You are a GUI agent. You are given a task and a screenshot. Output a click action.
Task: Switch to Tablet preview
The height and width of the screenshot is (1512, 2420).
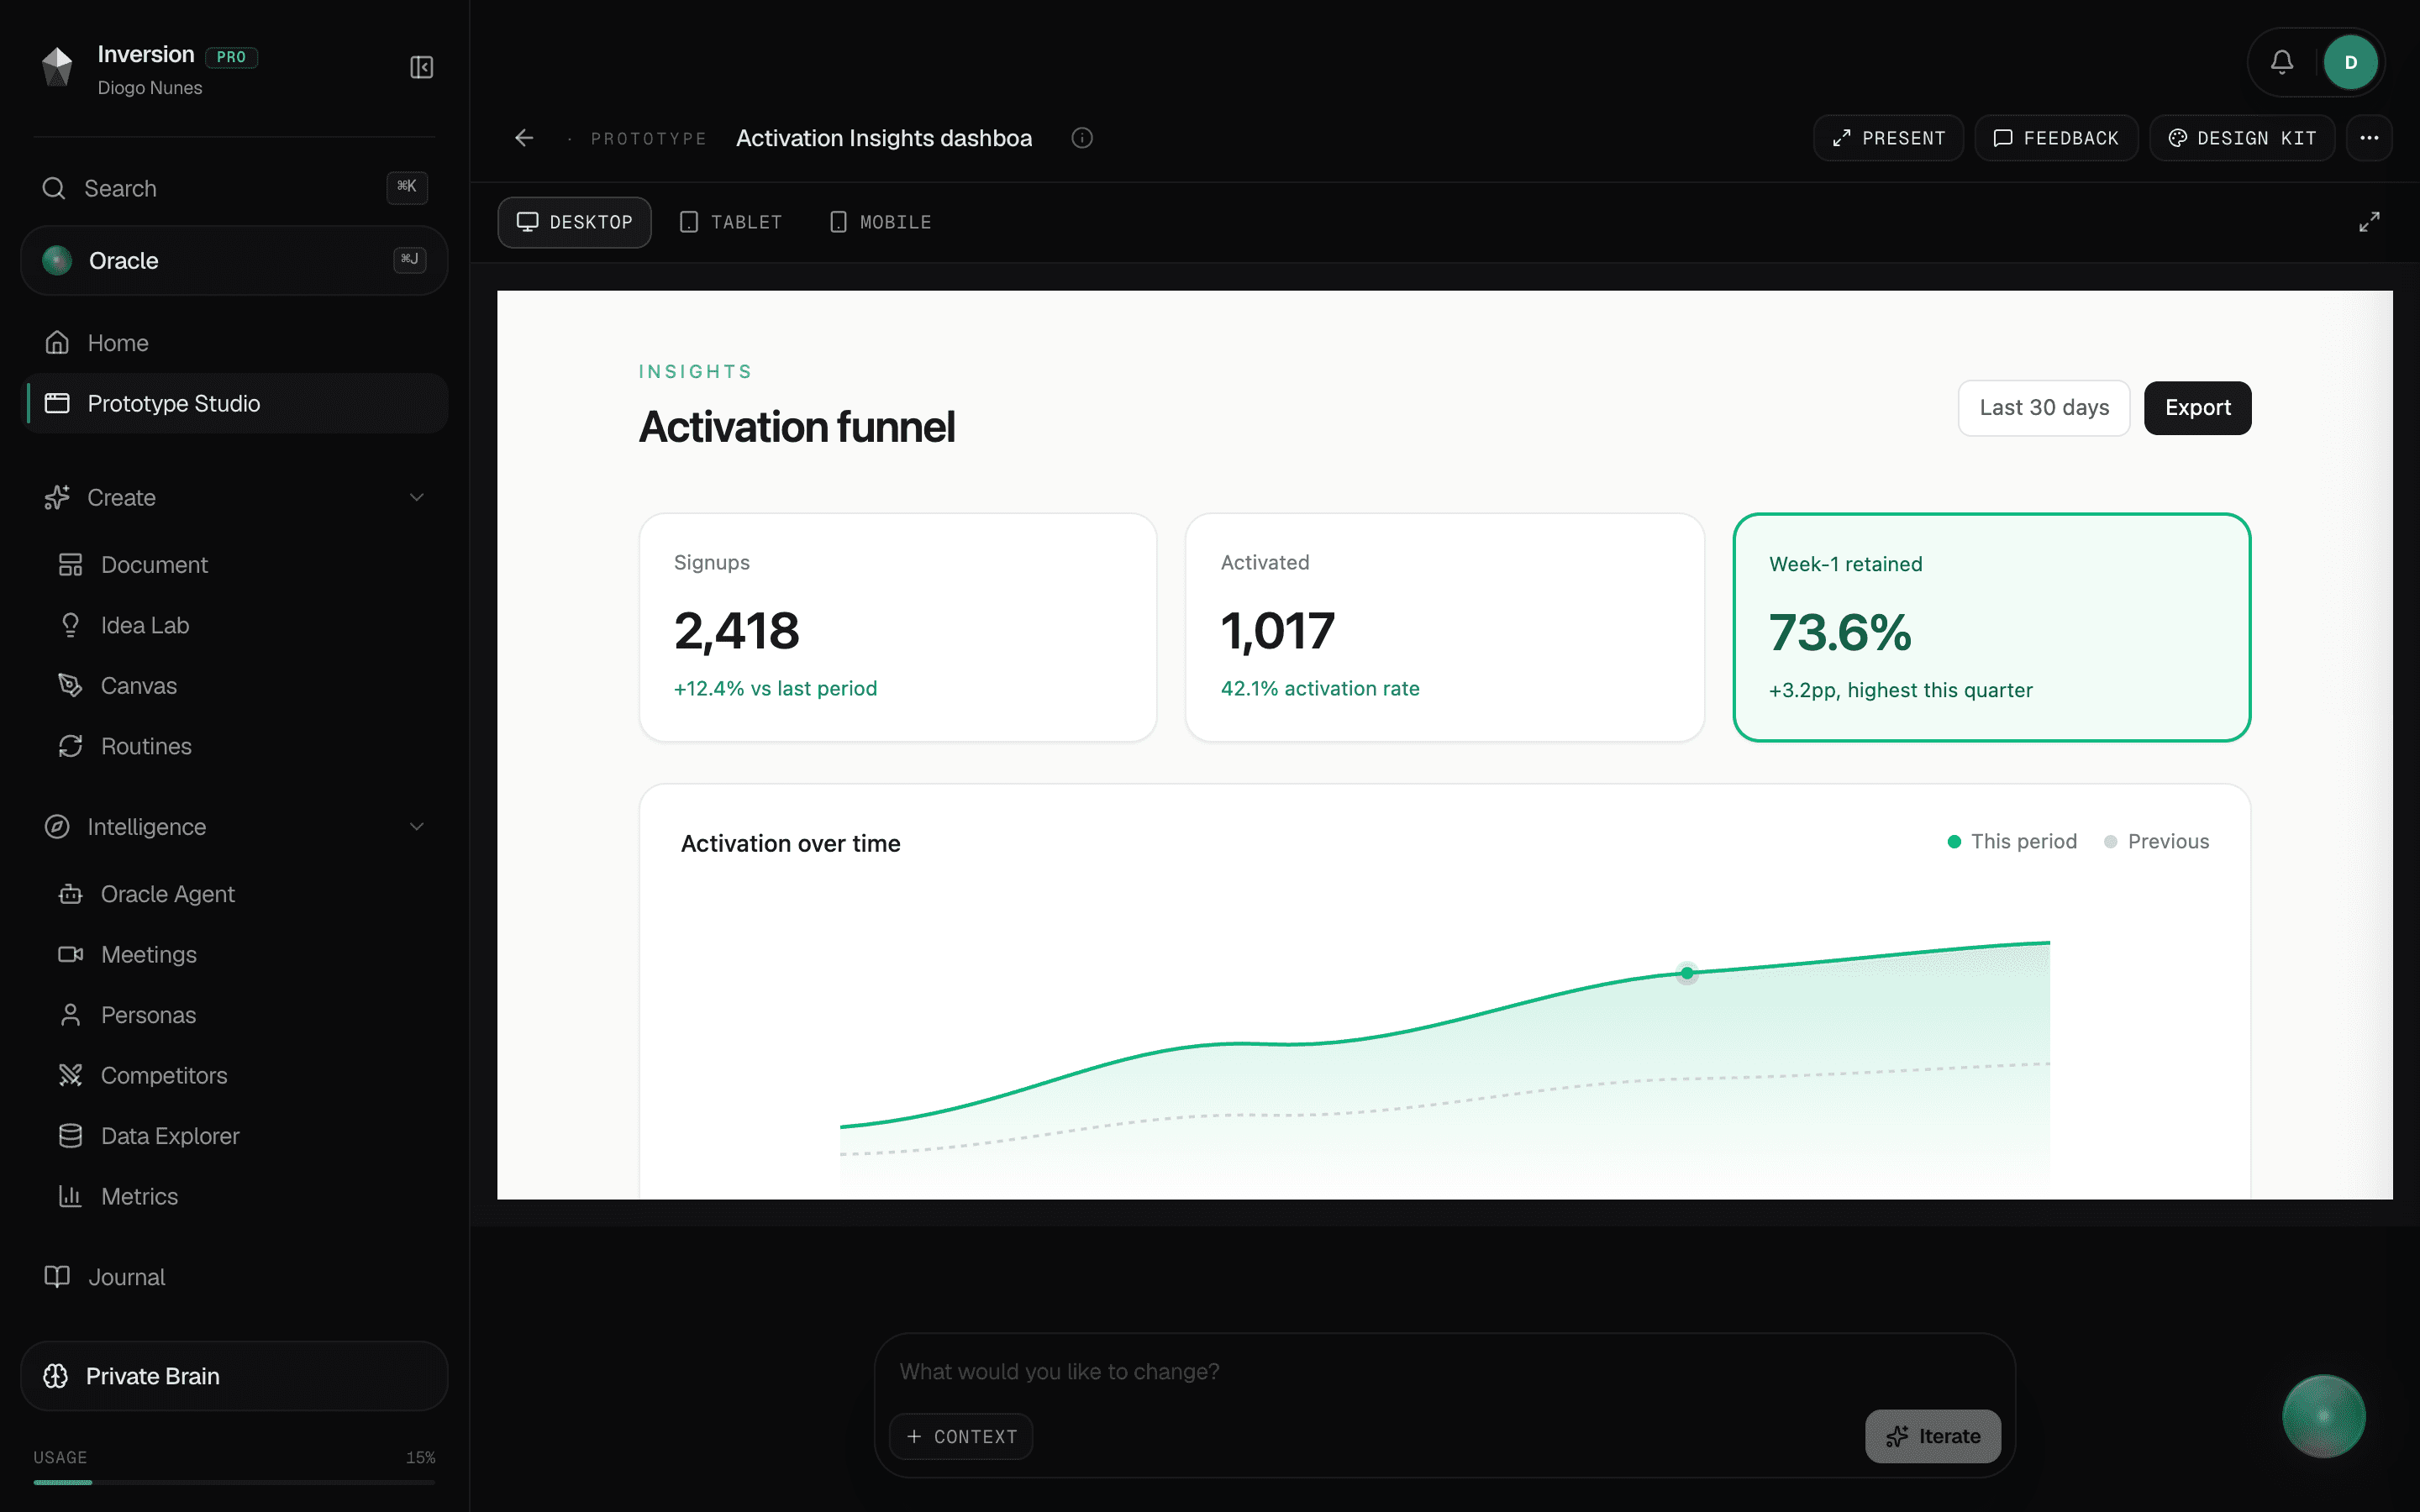[x=731, y=222]
